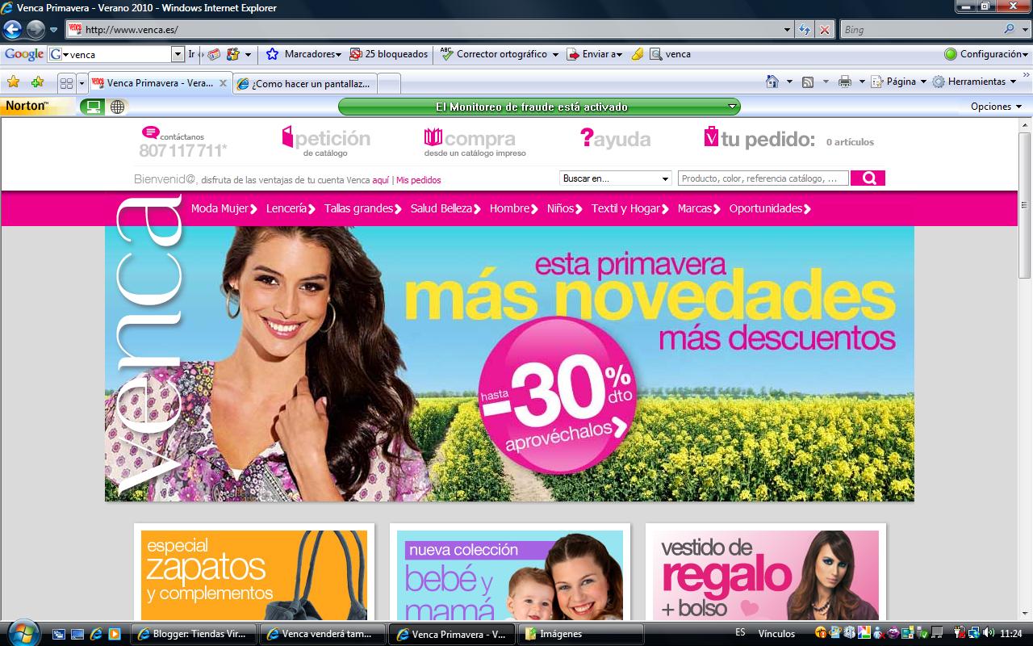Open Quick Tabs view in Internet Explorer
1033x646 pixels.
(66, 82)
